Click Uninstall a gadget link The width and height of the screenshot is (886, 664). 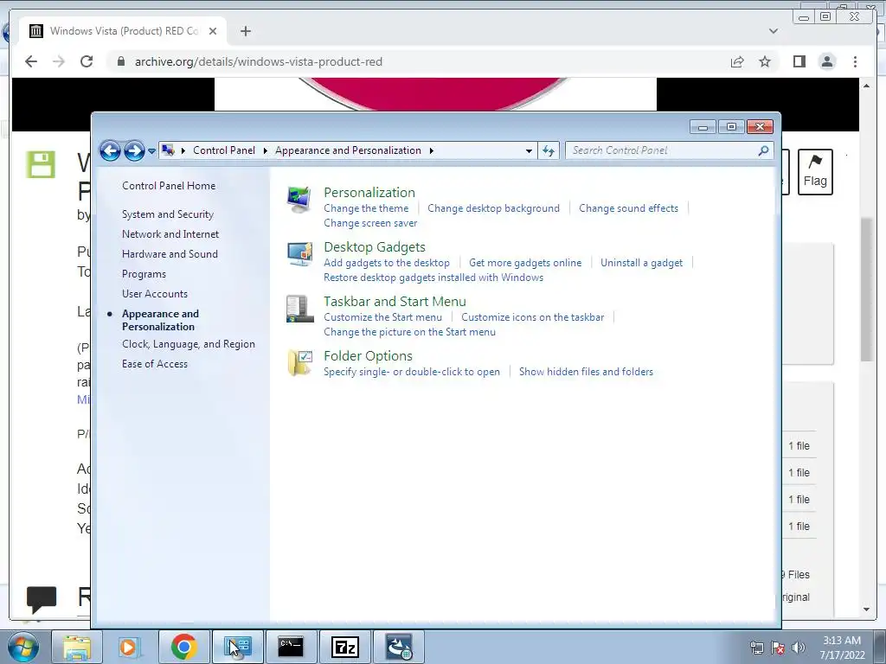641,263
